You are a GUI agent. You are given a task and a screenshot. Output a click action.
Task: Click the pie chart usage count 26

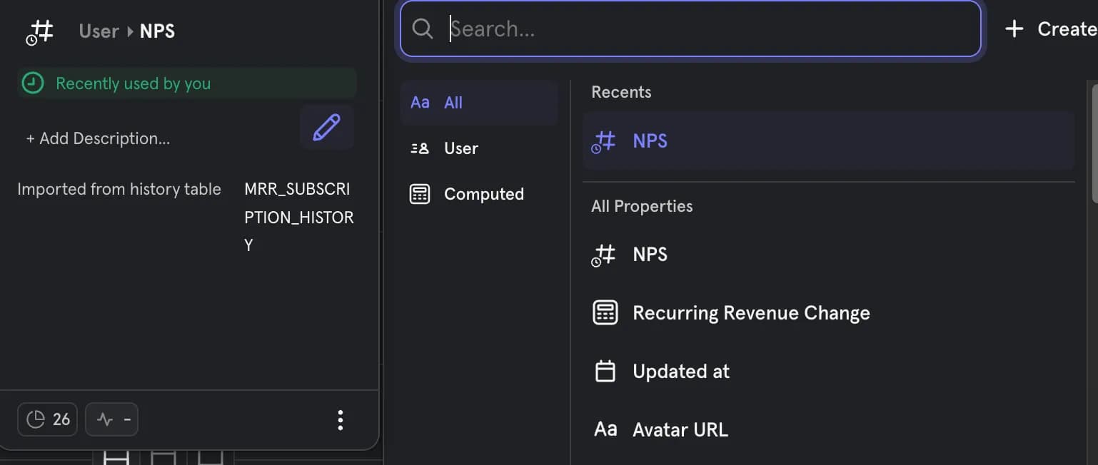point(48,419)
